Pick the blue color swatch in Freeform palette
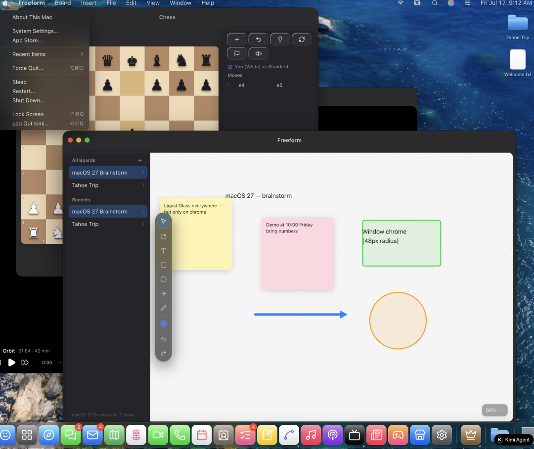 164,323
